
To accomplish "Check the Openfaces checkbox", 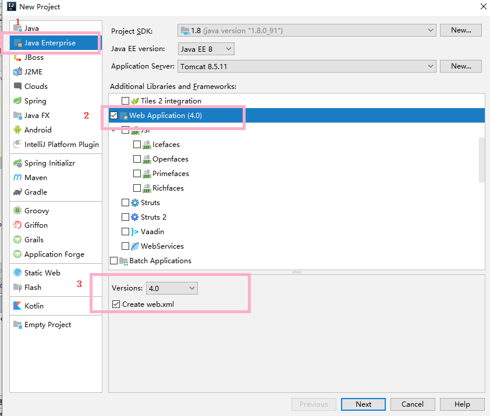I will coord(137,159).
